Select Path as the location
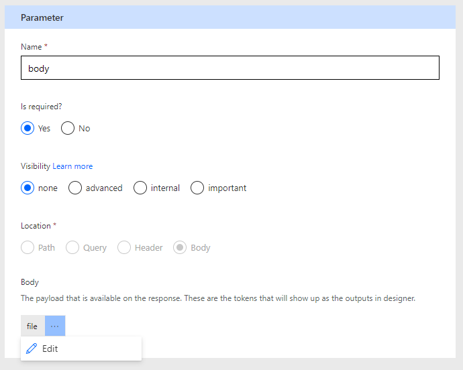 point(28,247)
